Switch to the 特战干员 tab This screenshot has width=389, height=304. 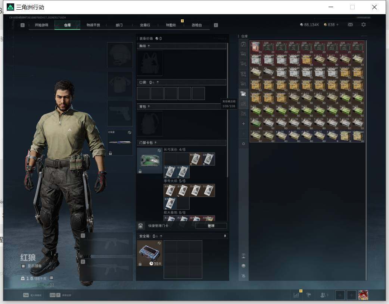[93, 25]
